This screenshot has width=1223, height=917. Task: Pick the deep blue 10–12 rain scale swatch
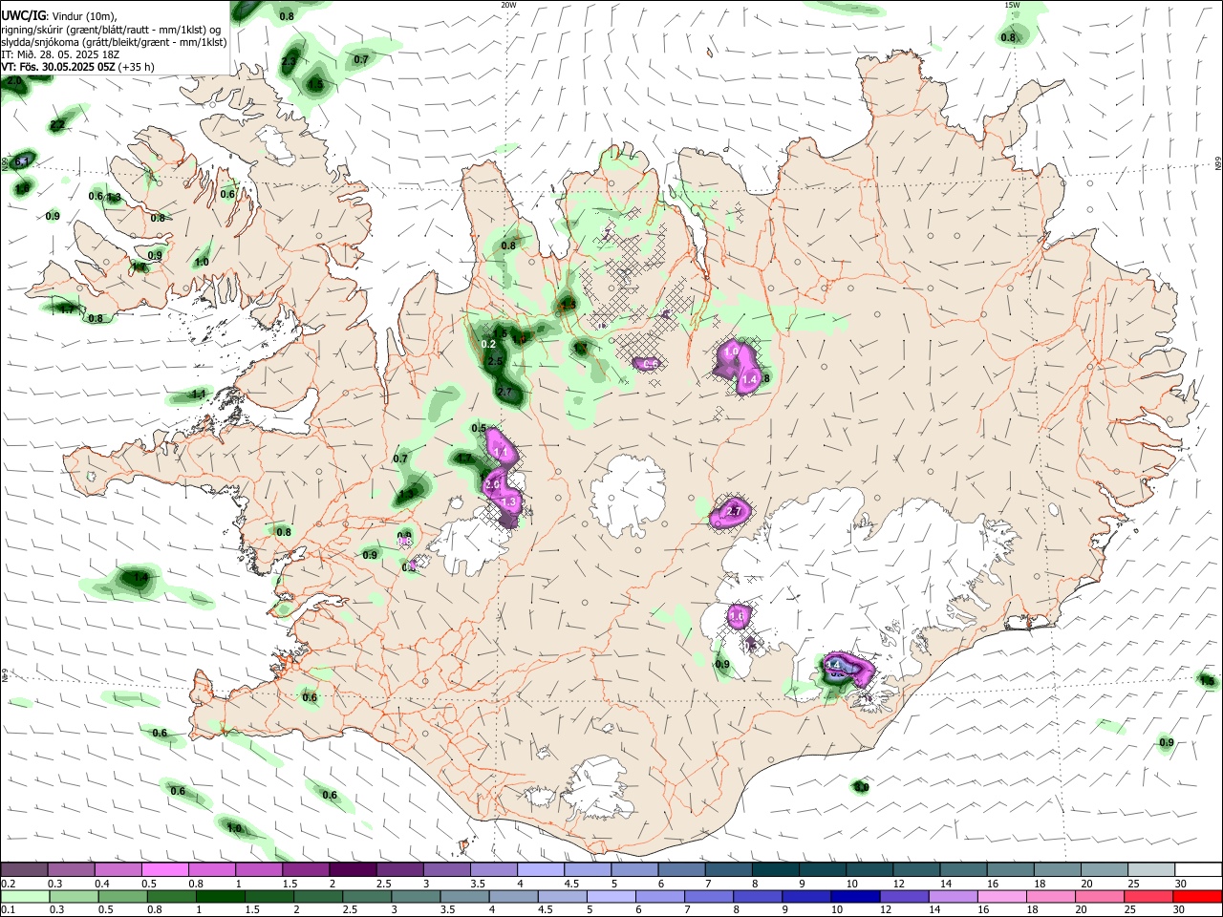(x=855, y=896)
